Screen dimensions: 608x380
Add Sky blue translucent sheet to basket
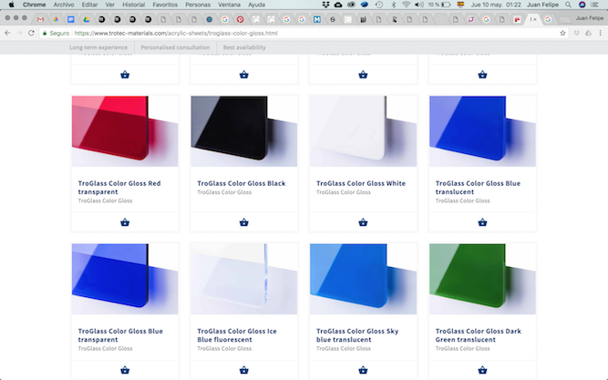click(x=363, y=370)
